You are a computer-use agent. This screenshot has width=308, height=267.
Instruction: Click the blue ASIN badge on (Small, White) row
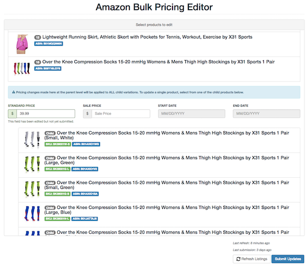pyautogui.click(x=86, y=144)
